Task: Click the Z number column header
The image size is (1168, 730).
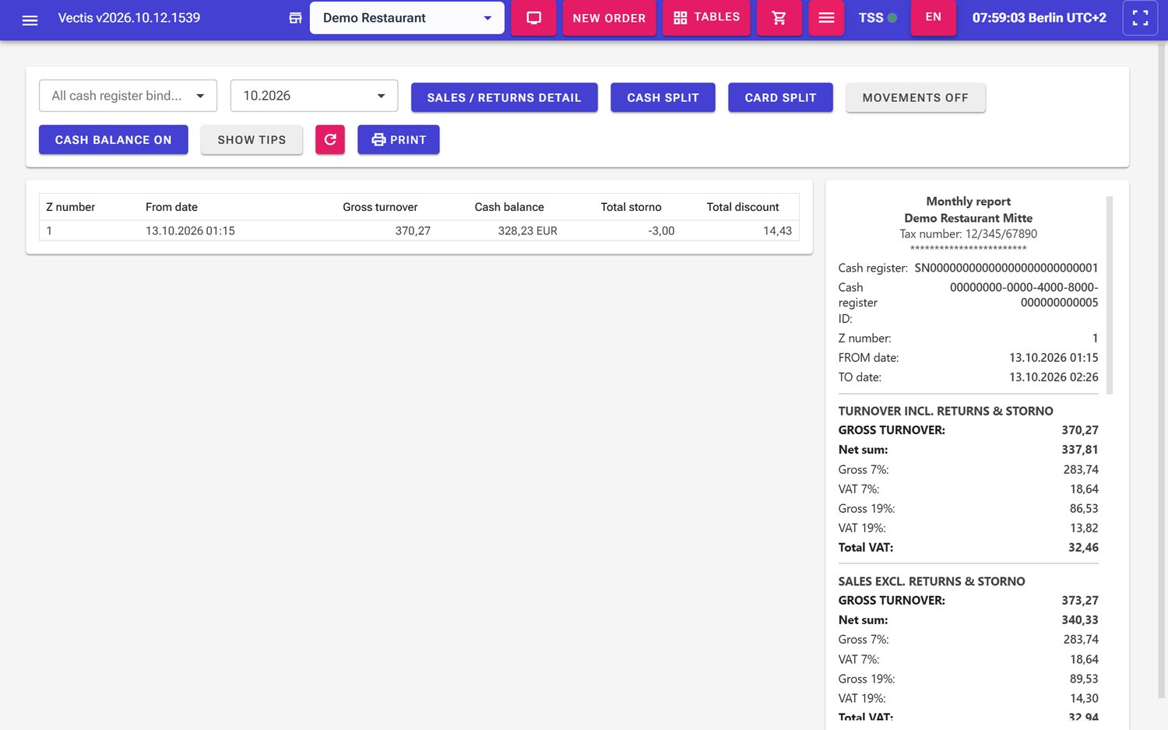Action: [x=71, y=207]
